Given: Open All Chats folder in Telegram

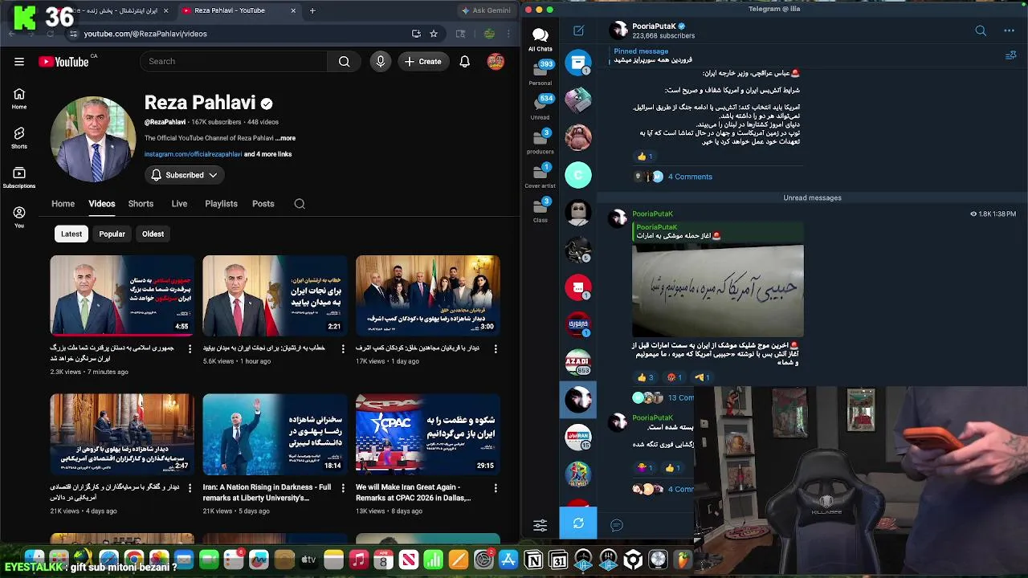Looking at the screenshot, I should click(541, 39).
